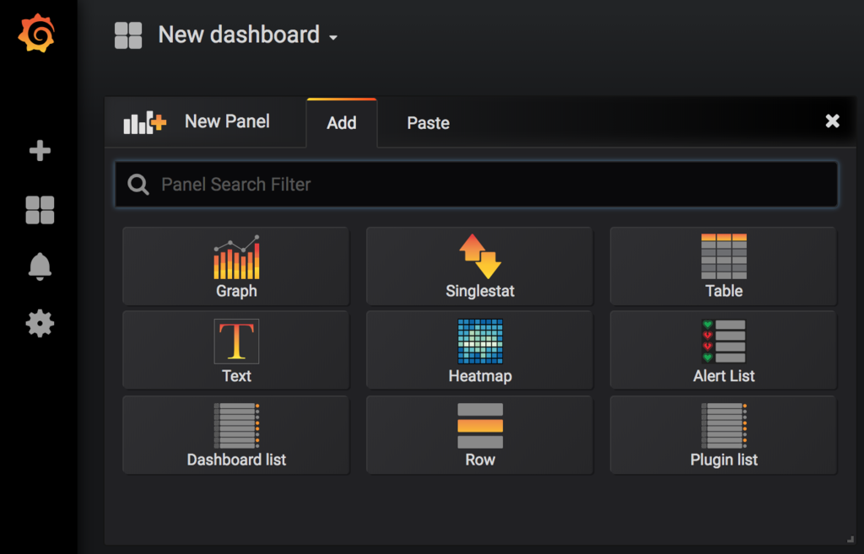Add an Alert List panel

coord(723,350)
